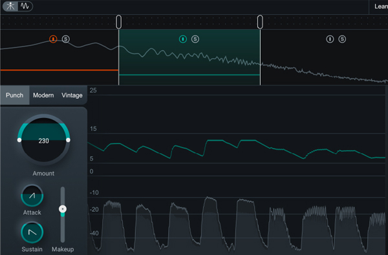This screenshot has height=255, width=388.
Task: Click the -10 scale value
Action: point(94,192)
